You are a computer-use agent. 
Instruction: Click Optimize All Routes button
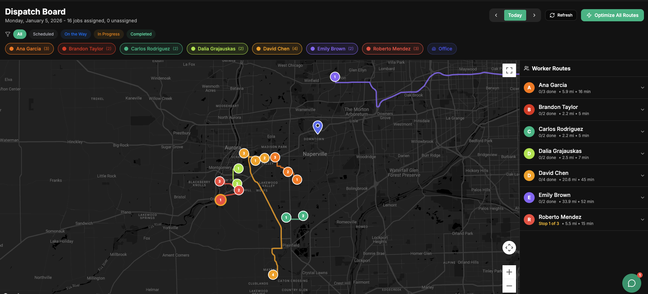612,15
